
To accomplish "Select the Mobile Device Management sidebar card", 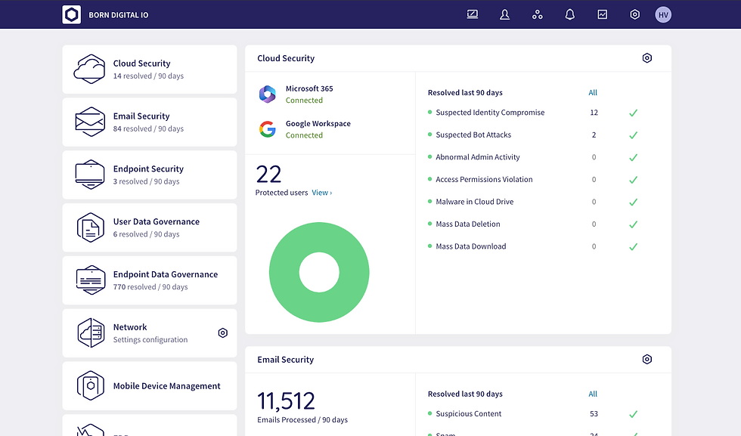I will (150, 386).
